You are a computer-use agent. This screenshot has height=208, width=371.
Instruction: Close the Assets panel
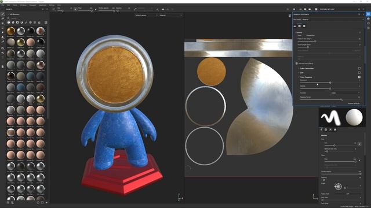coord(47,9)
